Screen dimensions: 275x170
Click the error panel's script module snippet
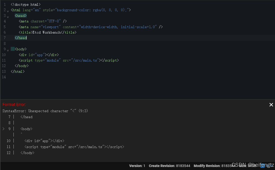(74, 147)
